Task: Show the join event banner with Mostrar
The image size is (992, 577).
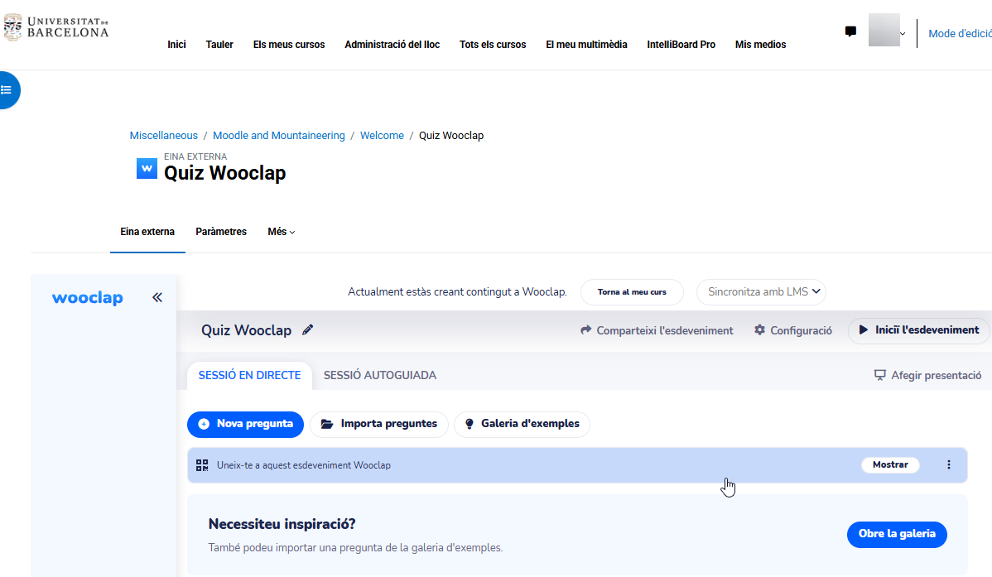Action: coord(890,464)
